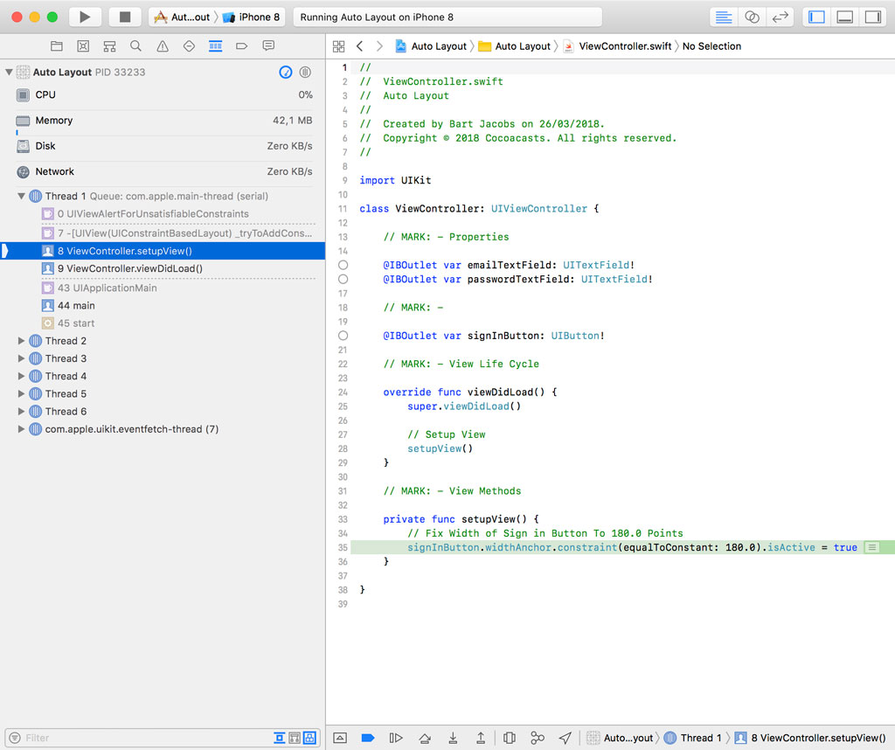895x750 pixels.
Task: Expand Thread 2 in the debug navigator
Action: 21,341
